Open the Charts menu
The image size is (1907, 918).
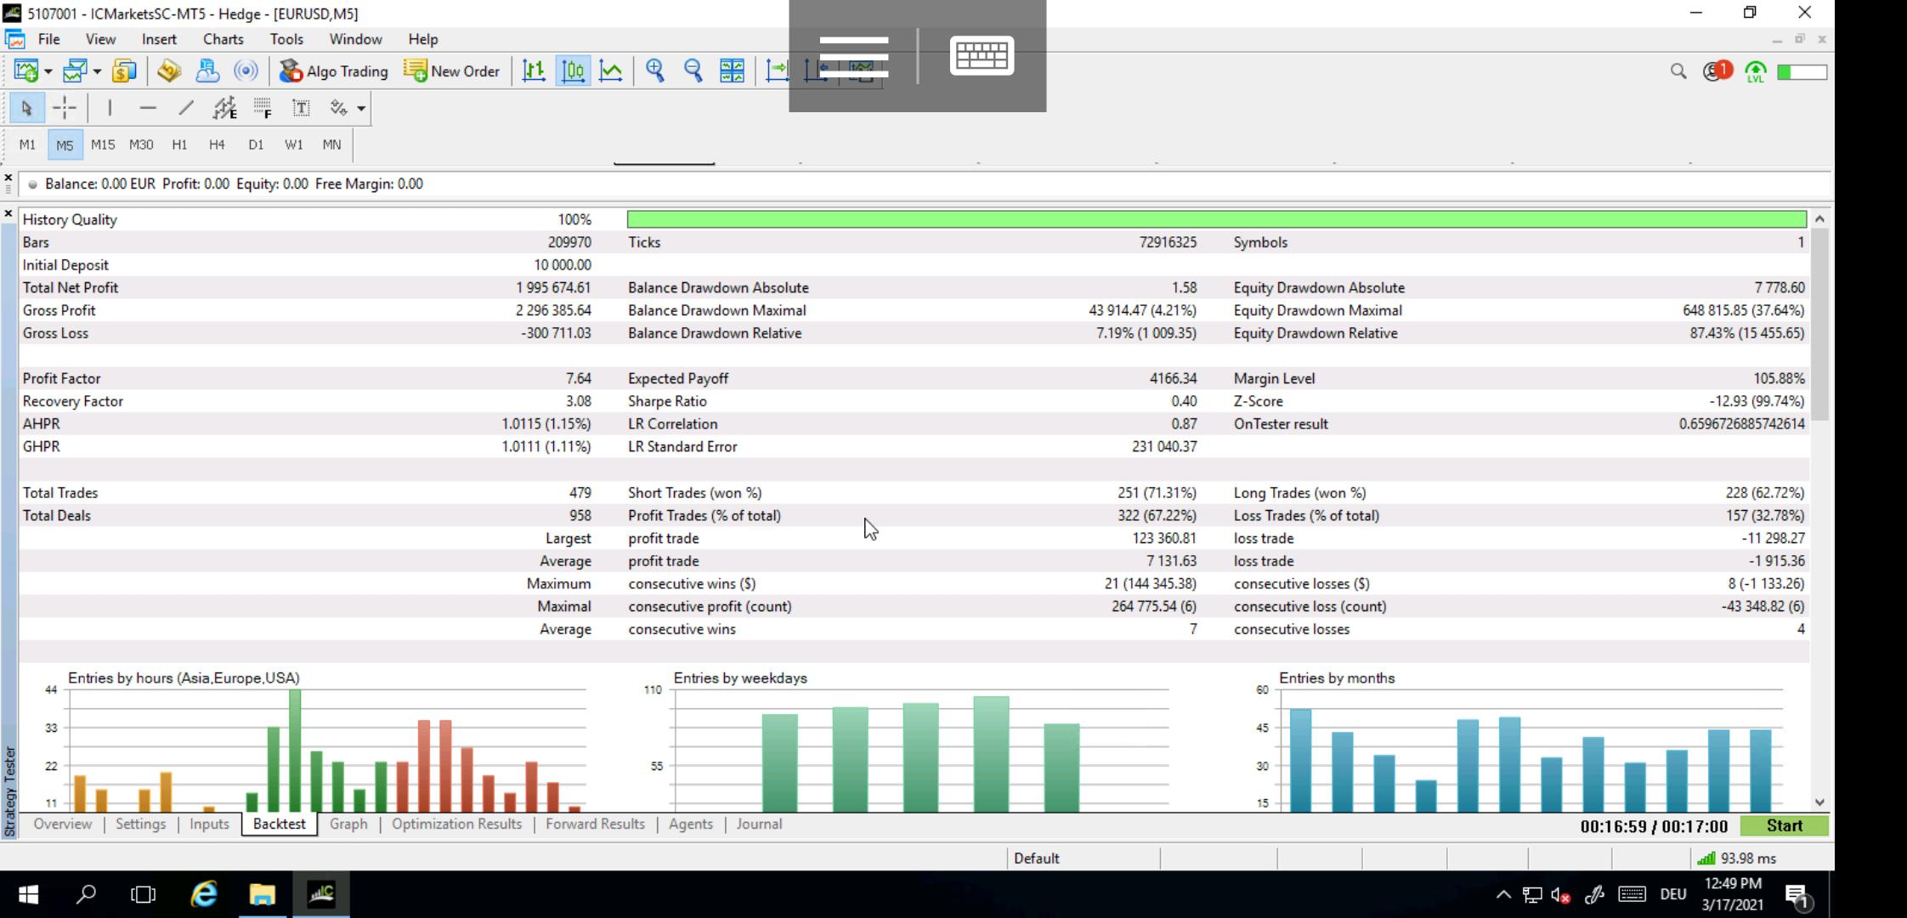pos(224,39)
